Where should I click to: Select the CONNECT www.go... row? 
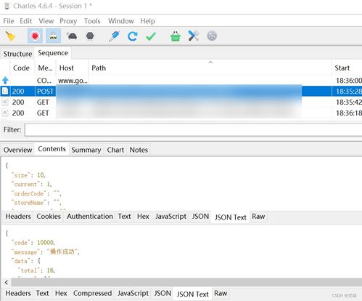pos(181,81)
